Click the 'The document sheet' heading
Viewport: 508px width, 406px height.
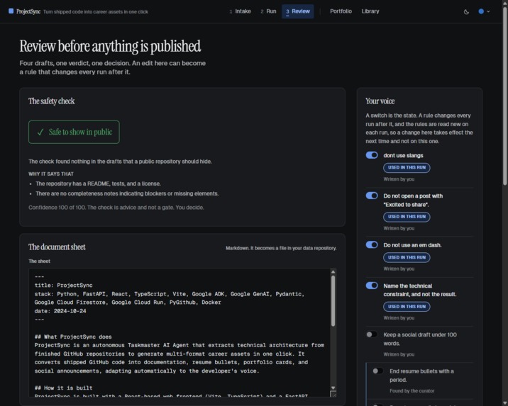click(57, 247)
